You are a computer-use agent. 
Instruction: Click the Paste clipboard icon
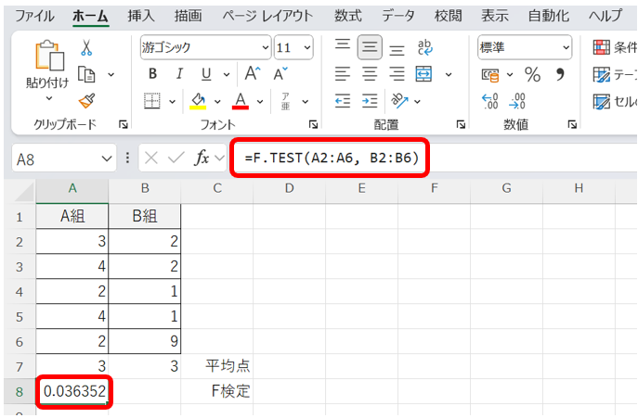tap(49, 56)
